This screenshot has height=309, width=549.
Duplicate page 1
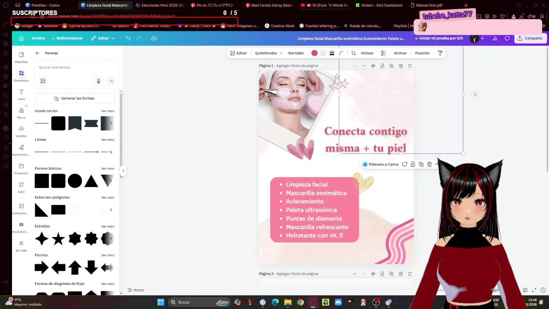[x=391, y=66]
